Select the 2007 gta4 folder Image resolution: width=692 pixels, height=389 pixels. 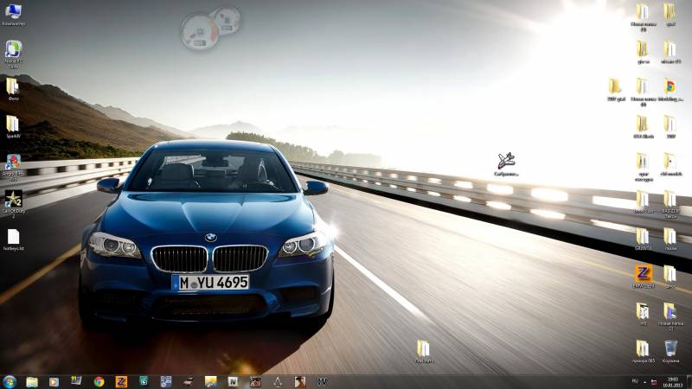point(615,89)
